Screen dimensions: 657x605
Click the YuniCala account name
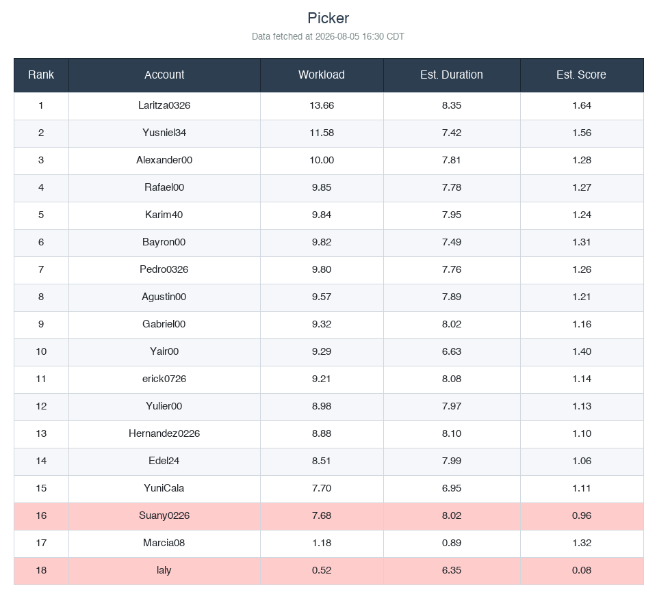(x=164, y=488)
